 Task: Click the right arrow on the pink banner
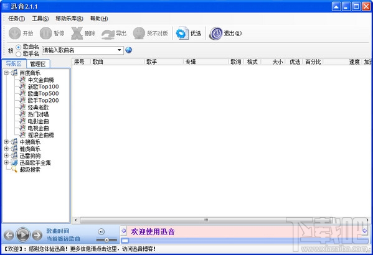tap(364, 231)
